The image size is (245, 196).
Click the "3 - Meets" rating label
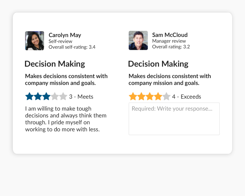[81, 97]
